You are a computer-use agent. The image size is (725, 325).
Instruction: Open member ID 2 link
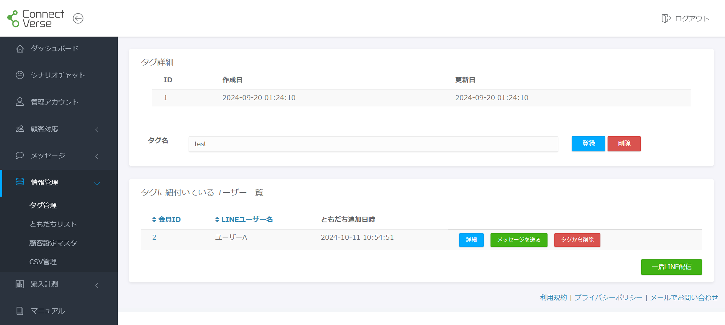(x=154, y=237)
